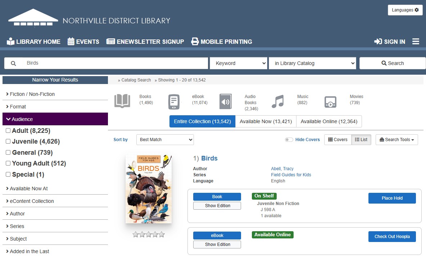
Task: Click the Books format icon
Action: (x=122, y=101)
